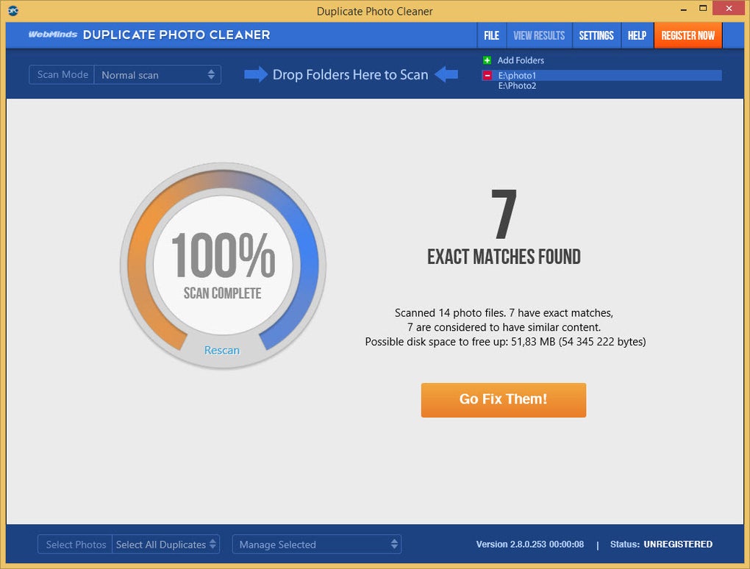Click the Rescan link
The height and width of the screenshot is (569, 750).
(x=222, y=351)
